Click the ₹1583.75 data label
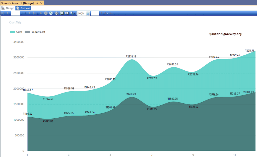 [173, 99]
